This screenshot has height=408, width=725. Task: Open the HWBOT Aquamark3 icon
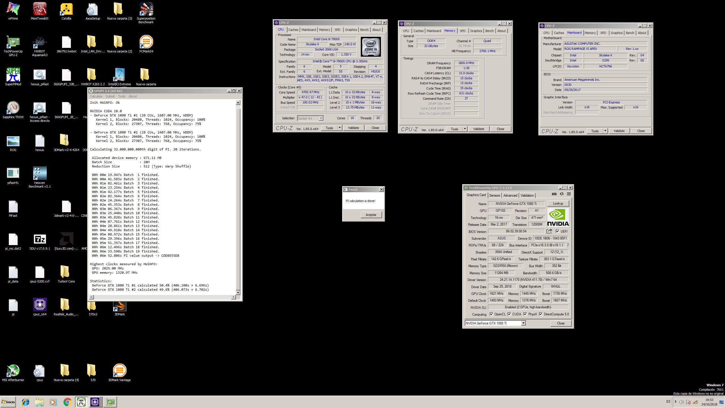(40, 46)
